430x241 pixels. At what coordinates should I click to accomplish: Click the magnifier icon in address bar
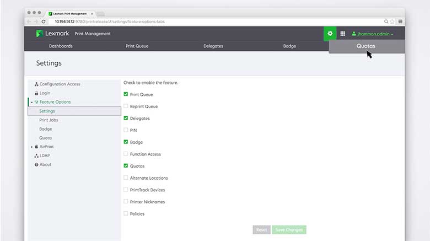point(386,22)
